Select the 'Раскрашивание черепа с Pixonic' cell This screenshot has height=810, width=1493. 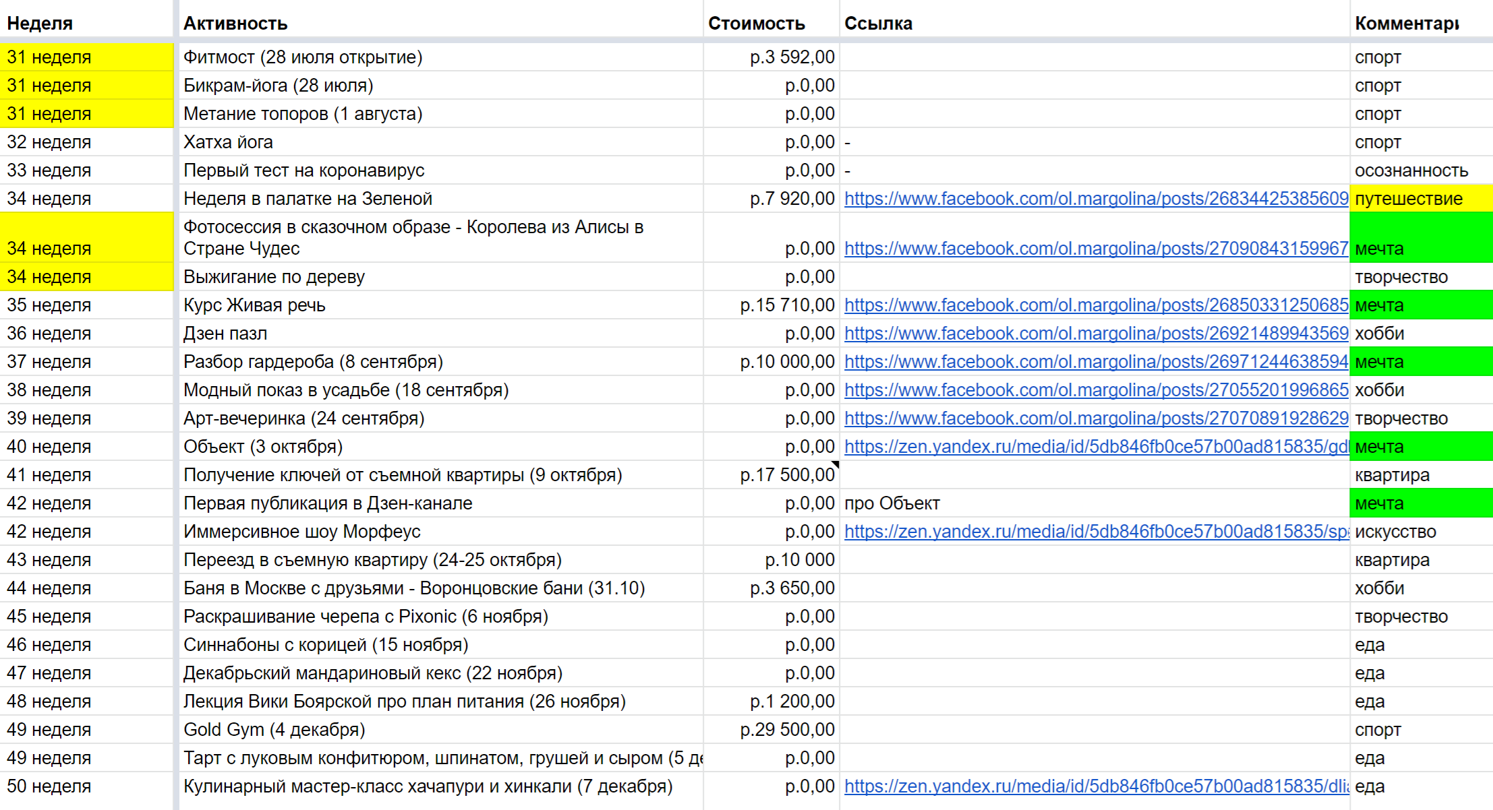(x=441, y=617)
